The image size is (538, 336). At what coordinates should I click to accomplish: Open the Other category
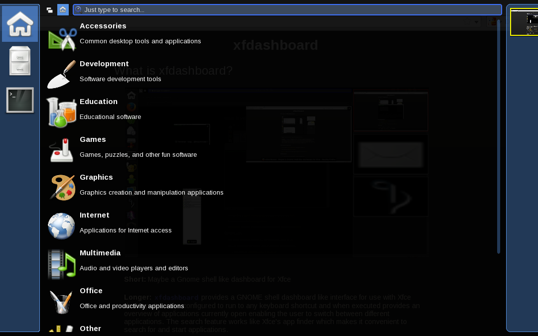90,329
